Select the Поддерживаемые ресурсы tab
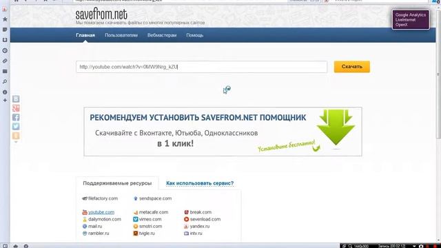This screenshot has height=248, width=441. point(117,183)
